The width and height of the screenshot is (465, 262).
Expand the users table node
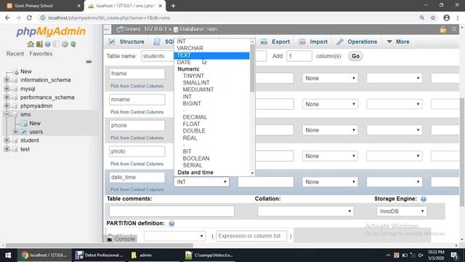[x=15, y=132]
